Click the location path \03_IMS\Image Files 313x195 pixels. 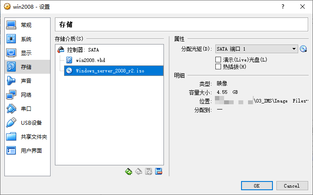pos(281,101)
